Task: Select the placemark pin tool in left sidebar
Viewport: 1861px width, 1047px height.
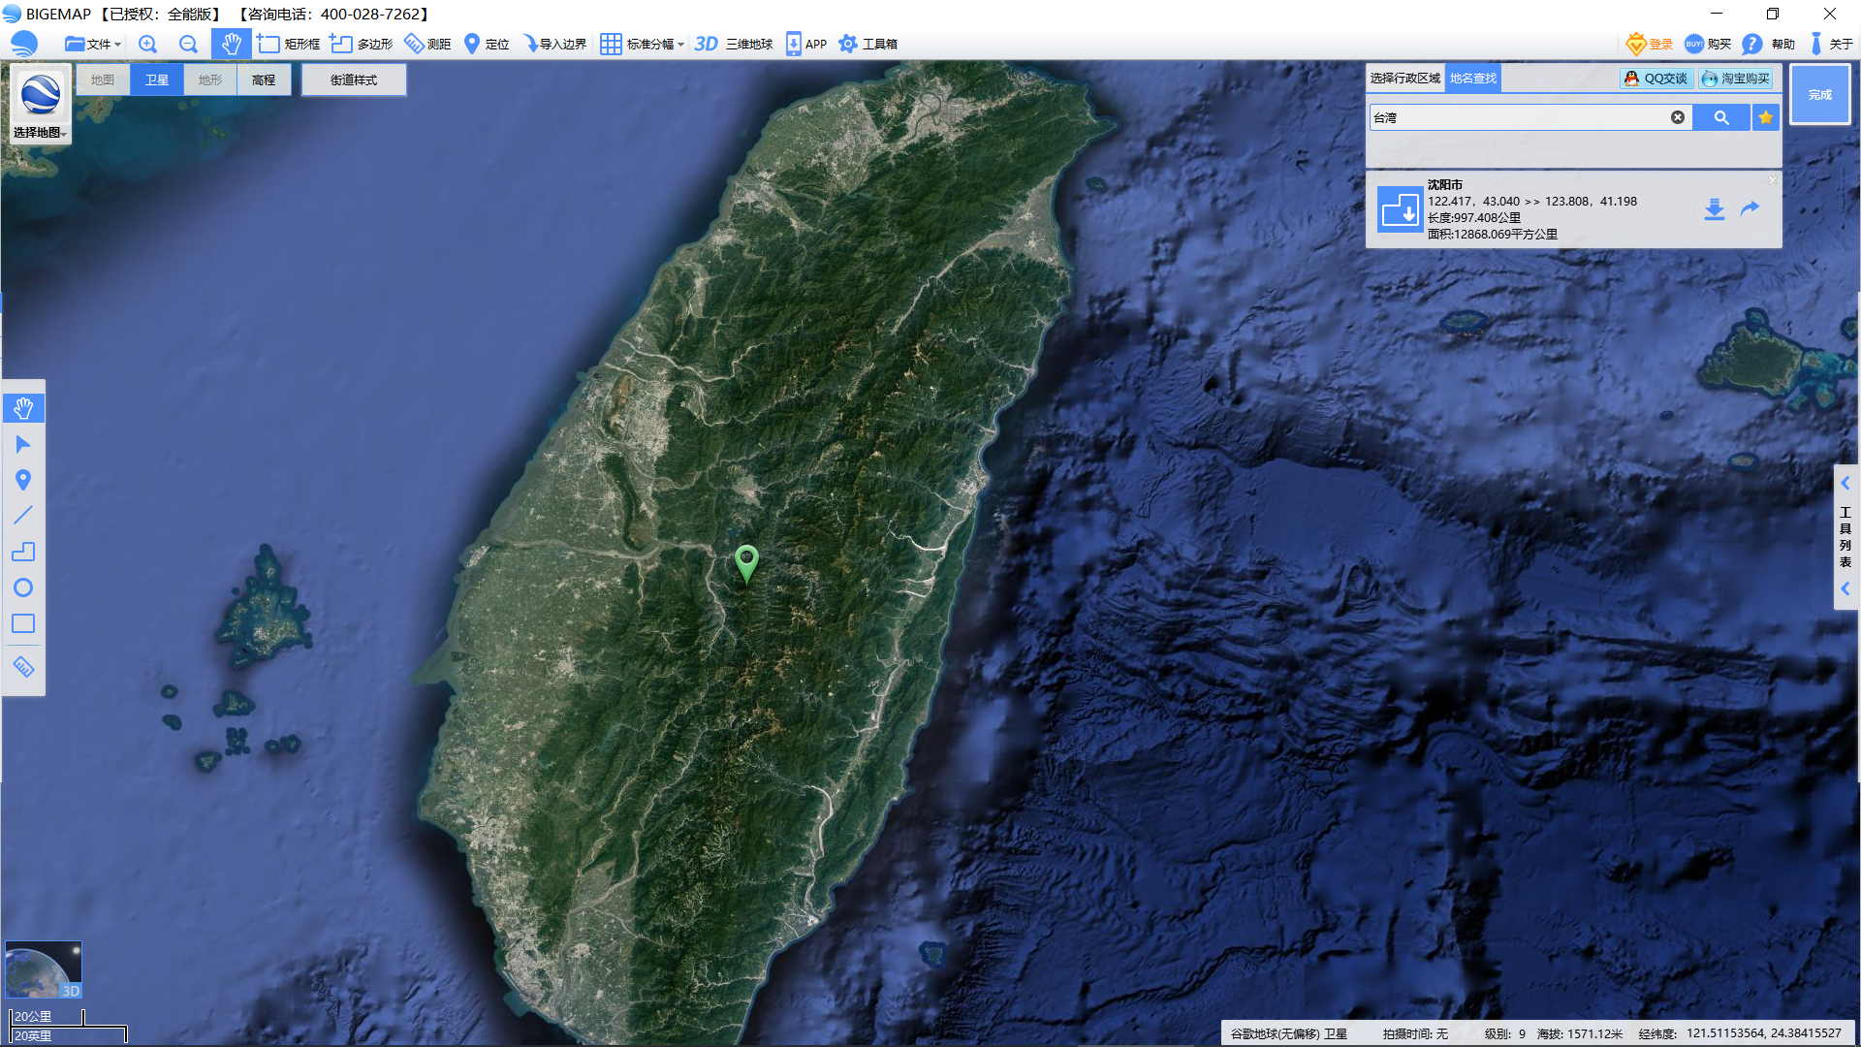Action: click(x=23, y=480)
